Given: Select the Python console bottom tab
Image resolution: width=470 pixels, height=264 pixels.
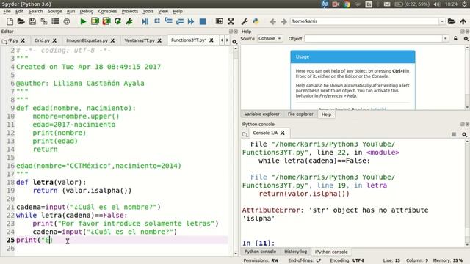Looking at the screenshot, I should pos(260,252).
